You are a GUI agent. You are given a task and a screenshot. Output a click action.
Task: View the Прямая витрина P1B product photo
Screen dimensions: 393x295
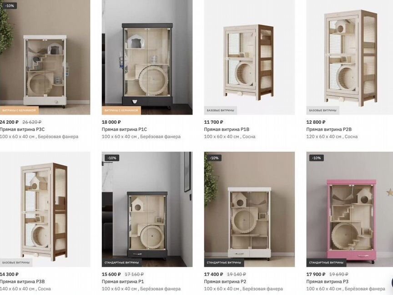coord(249,57)
